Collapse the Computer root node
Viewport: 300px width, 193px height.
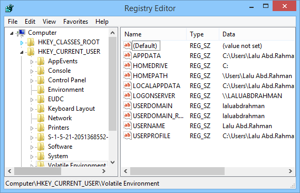(x=12, y=33)
